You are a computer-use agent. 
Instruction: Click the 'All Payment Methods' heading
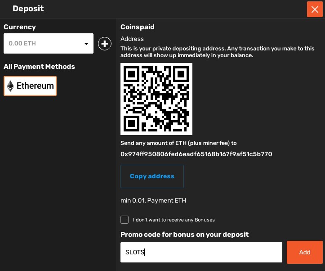pos(39,67)
